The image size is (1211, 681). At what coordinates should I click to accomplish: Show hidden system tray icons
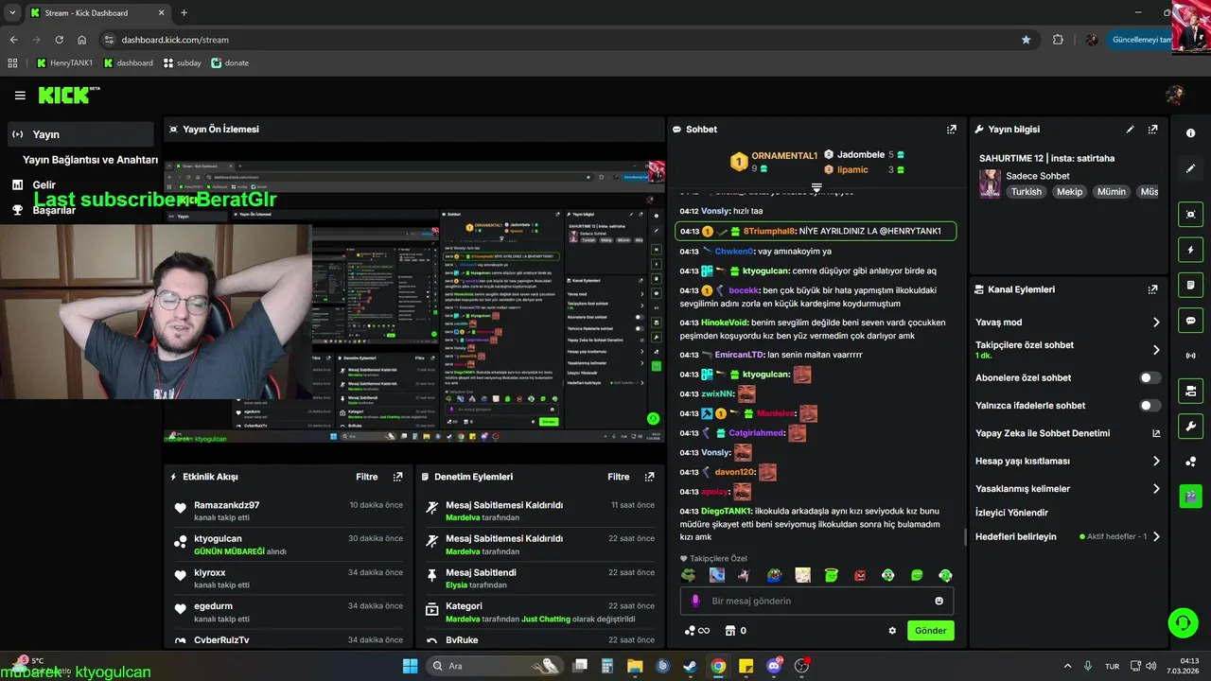[1068, 666]
